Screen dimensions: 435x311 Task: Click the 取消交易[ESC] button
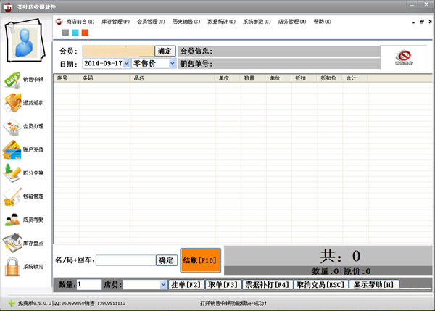point(320,284)
